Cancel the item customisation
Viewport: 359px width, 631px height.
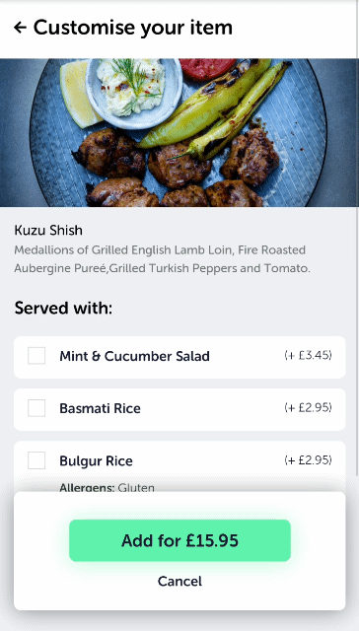click(179, 581)
